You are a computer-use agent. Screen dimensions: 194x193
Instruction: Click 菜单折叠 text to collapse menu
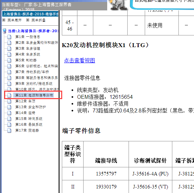tap(39, 20)
